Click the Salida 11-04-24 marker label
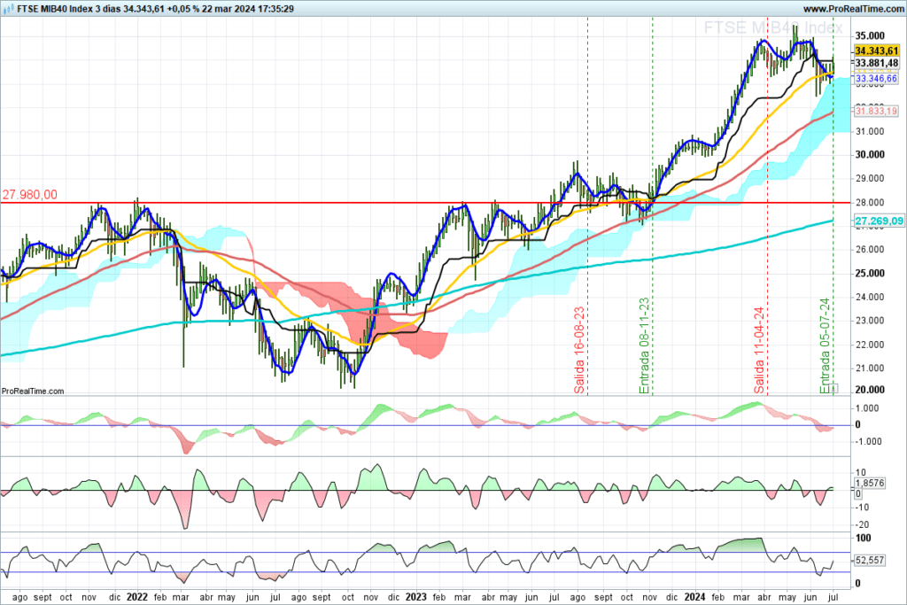The height and width of the screenshot is (605, 907). point(759,350)
